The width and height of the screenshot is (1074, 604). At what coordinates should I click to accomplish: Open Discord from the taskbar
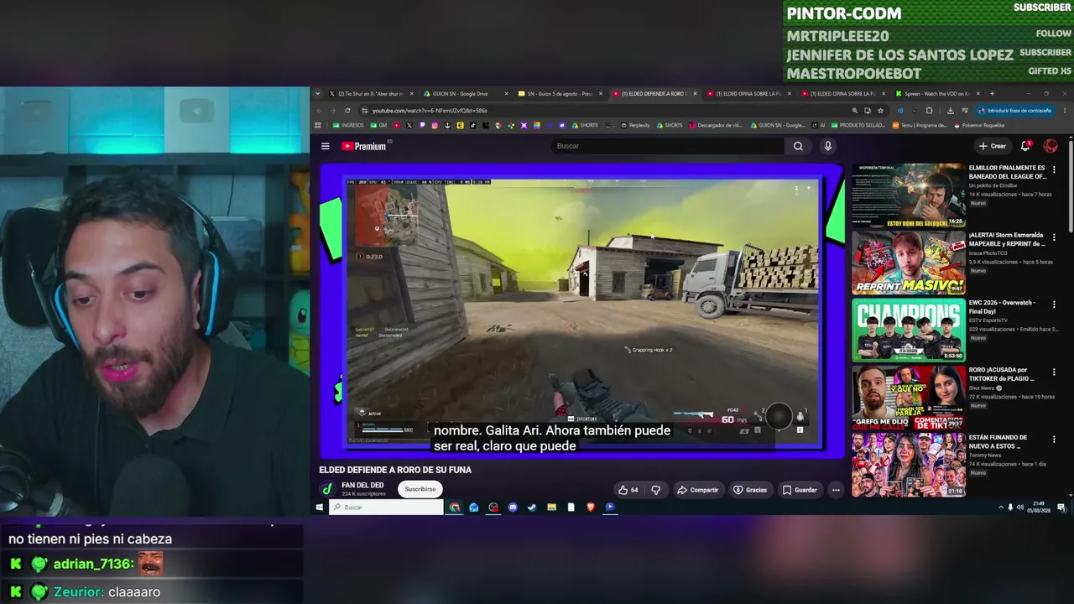513,508
